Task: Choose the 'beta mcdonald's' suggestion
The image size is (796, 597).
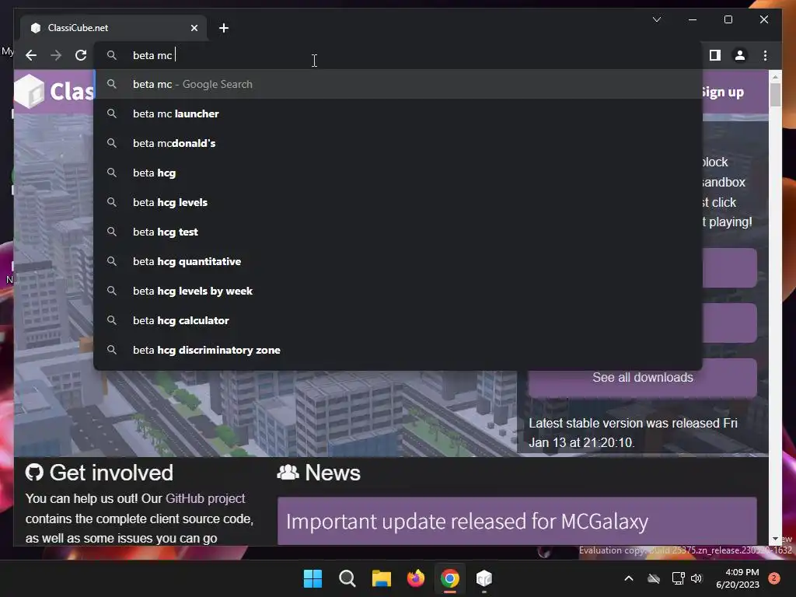Action: point(398,143)
